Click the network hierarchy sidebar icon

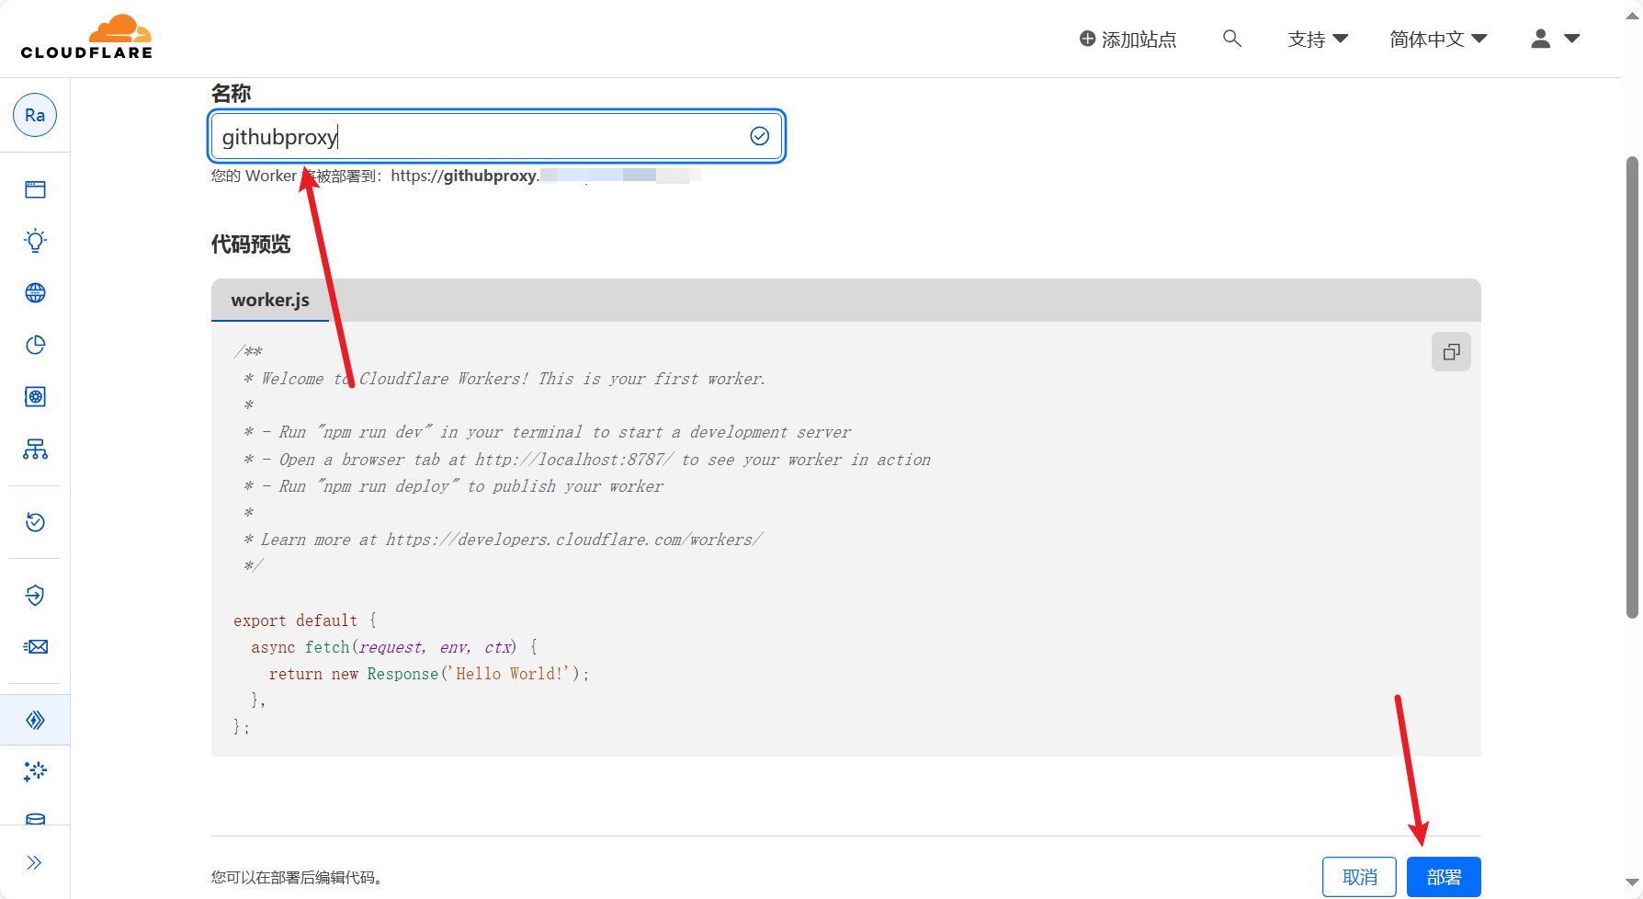tap(35, 449)
